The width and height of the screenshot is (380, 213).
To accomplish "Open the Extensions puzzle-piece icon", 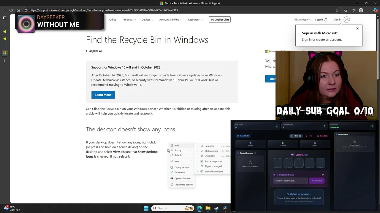I will tap(346, 10).
